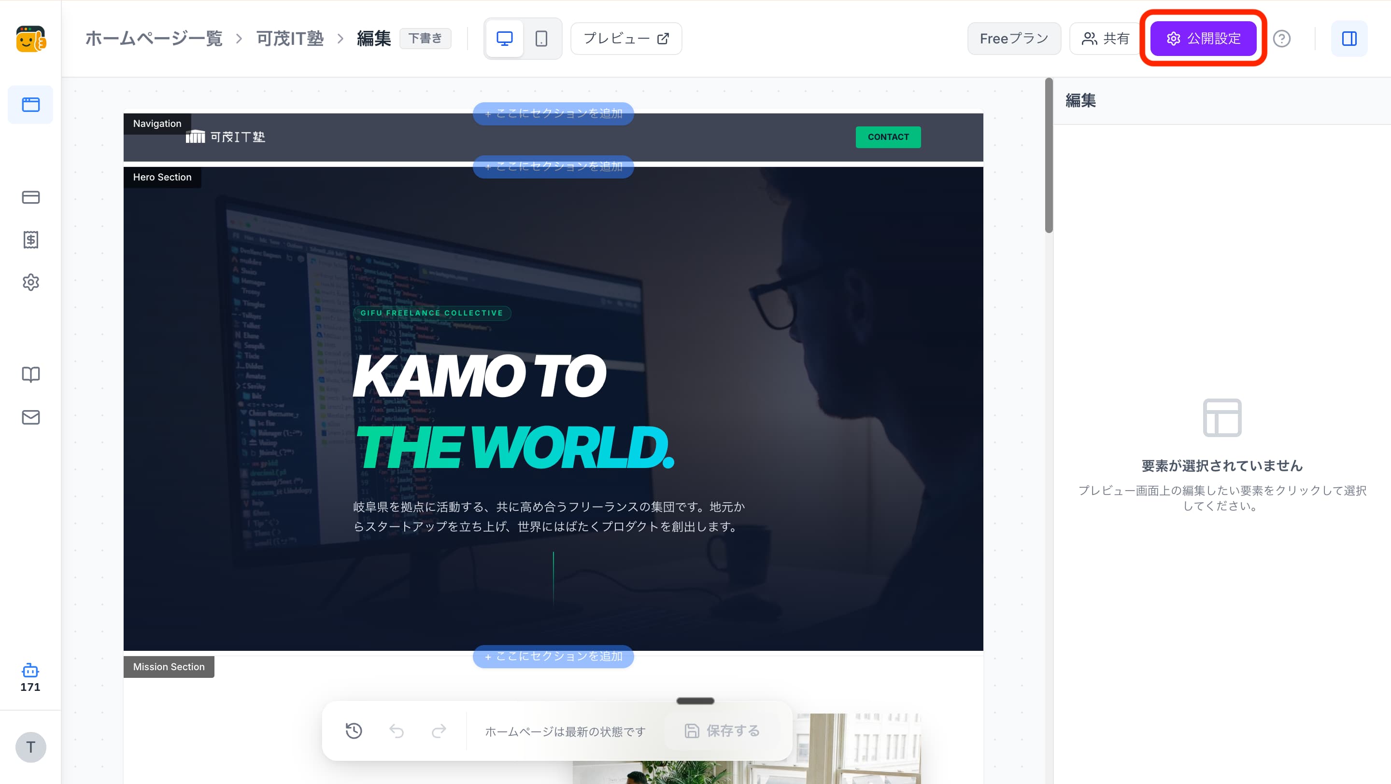This screenshot has height=784, width=1391.
Task: Click the robot credits icon showing 171
Action: 30,678
